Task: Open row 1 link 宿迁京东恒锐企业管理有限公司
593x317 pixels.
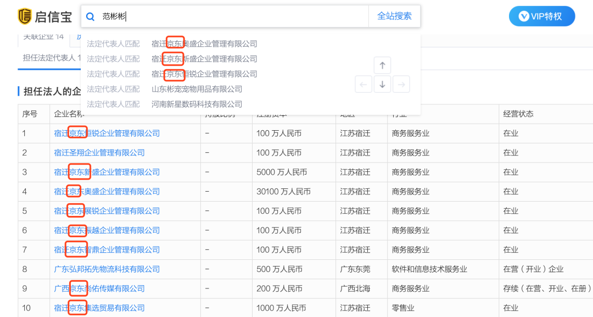Action: click(107, 133)
